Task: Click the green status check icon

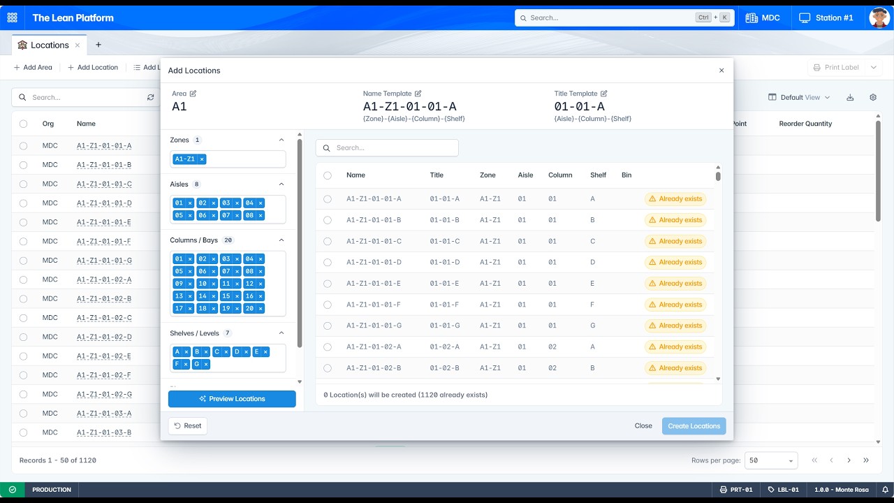Action: 12,490
